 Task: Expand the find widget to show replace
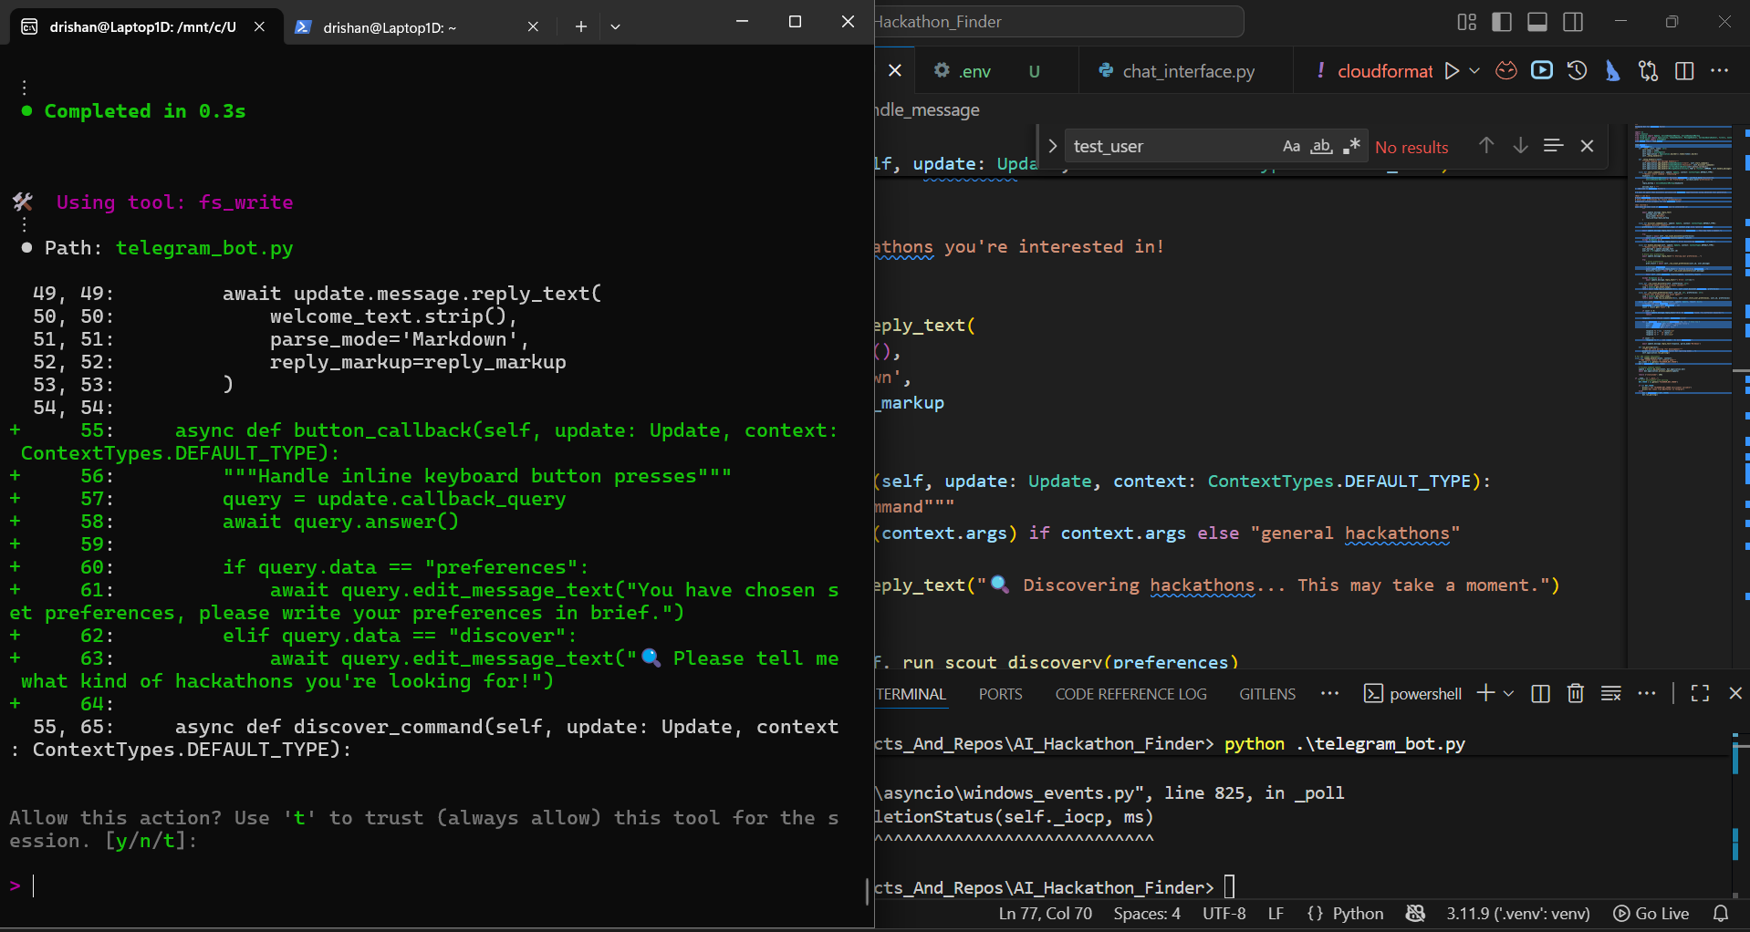(x=1052, y=145)
